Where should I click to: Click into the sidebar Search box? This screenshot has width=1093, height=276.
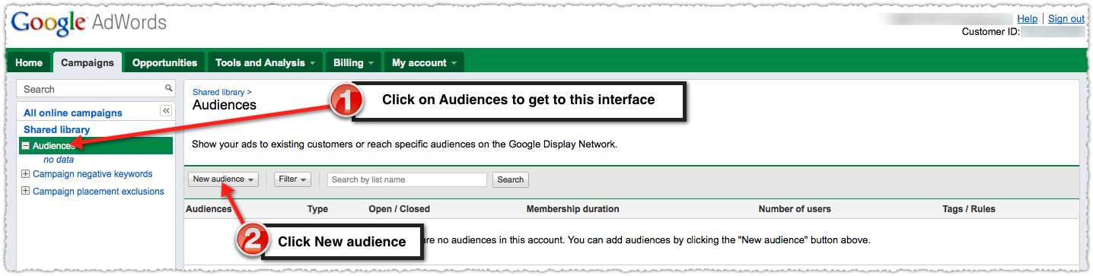[95, 89]
